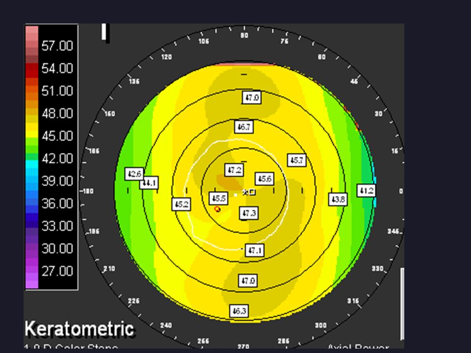This screenshot has width=471, height=353.
Task: Click the 45.7 power reading label
Action: pos(296,160)
